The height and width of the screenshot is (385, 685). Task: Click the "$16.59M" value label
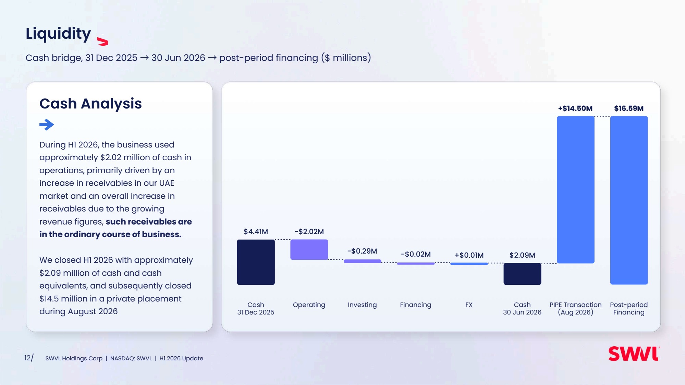(629, 108)
